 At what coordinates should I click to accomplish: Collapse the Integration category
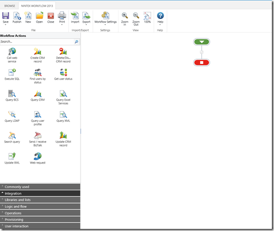pyautogui.click(x=40, y=194)
